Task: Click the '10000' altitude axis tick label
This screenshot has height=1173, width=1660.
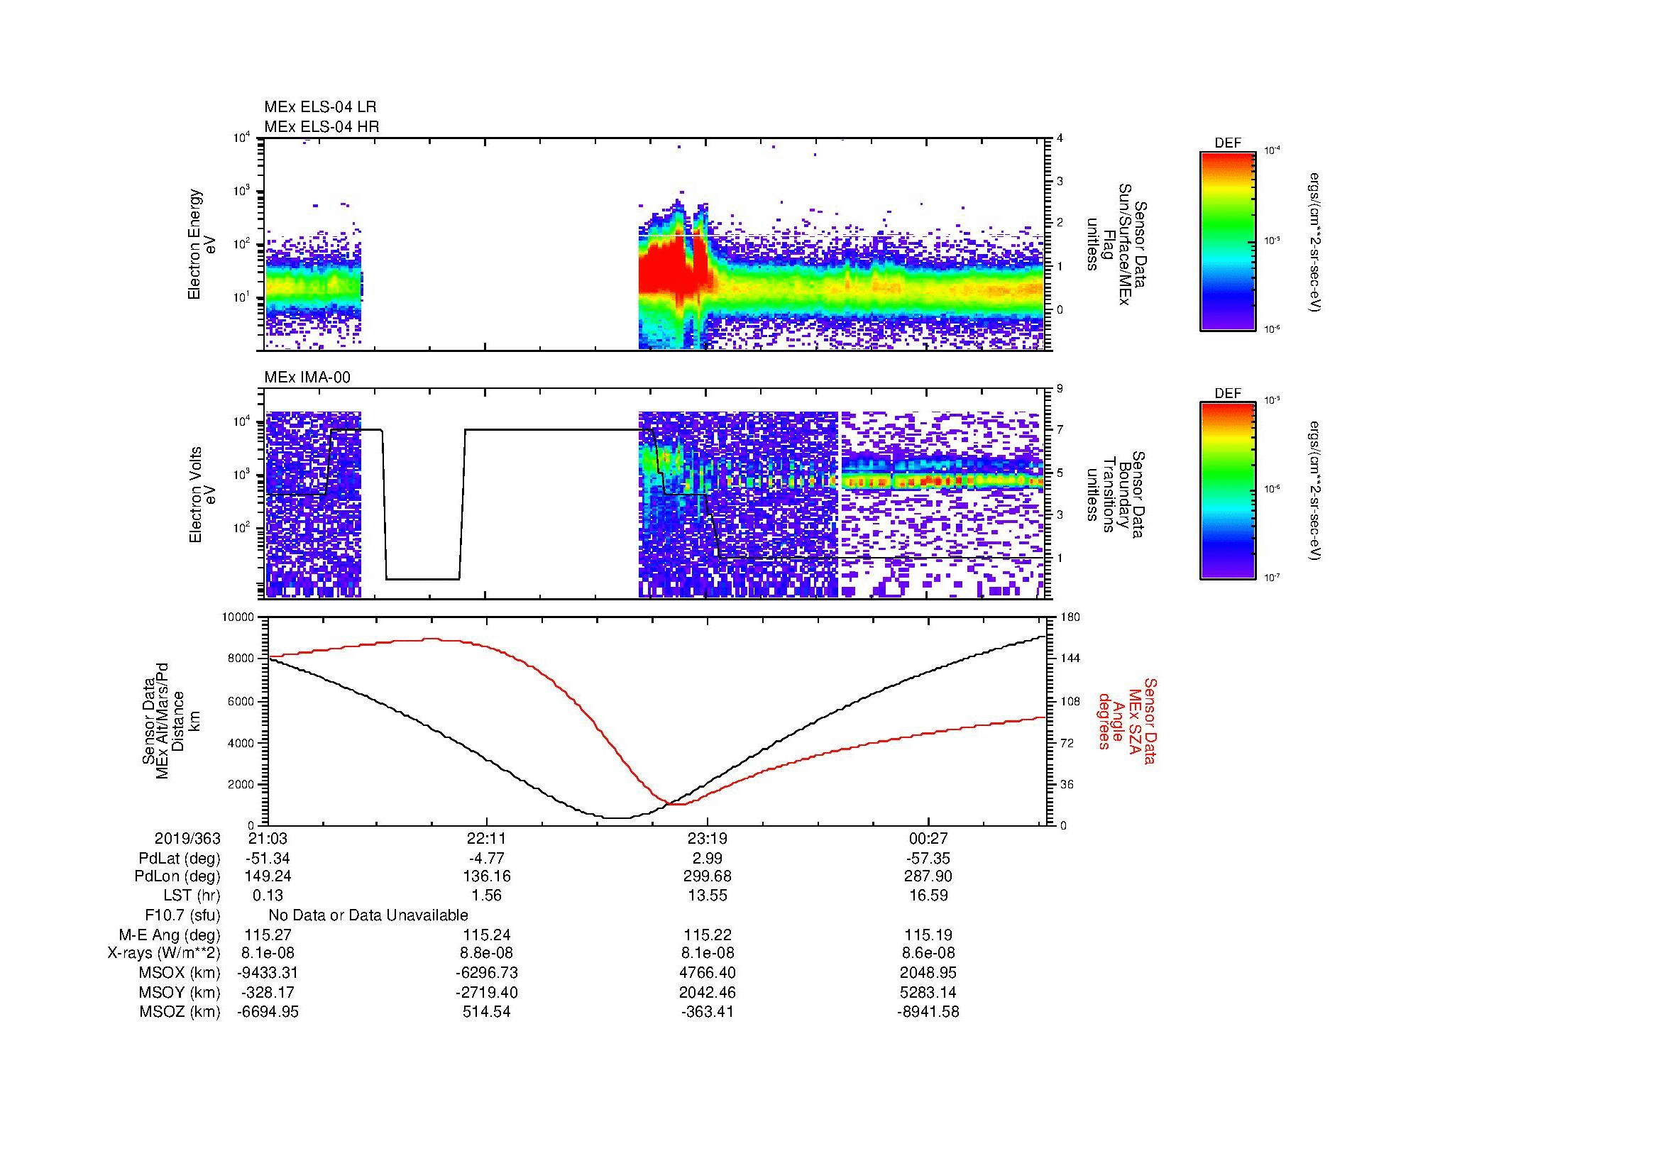Action: [x=238, y=617]
